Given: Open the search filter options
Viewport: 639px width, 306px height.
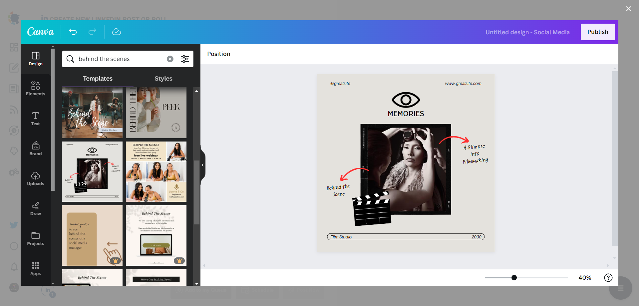Looking at the screenshot, I should [x=185, y=59].
